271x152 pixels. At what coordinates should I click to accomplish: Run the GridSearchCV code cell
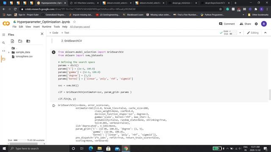coord(54,52)
